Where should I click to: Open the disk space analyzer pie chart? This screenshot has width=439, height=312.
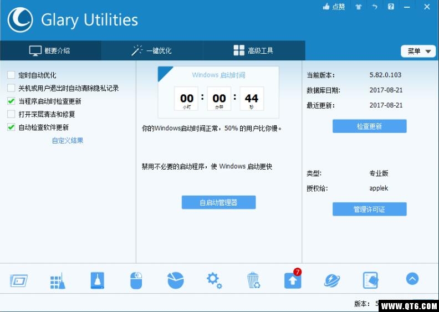coord(176,280)
